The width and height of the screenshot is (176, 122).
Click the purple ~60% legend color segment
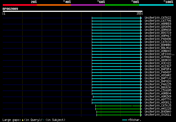pyautogui.click(x=88, y=5)
